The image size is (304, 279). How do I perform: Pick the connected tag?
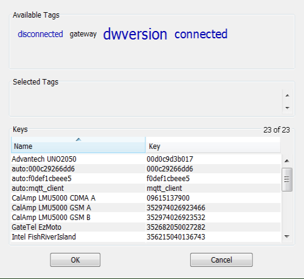(x=201, y=34)
